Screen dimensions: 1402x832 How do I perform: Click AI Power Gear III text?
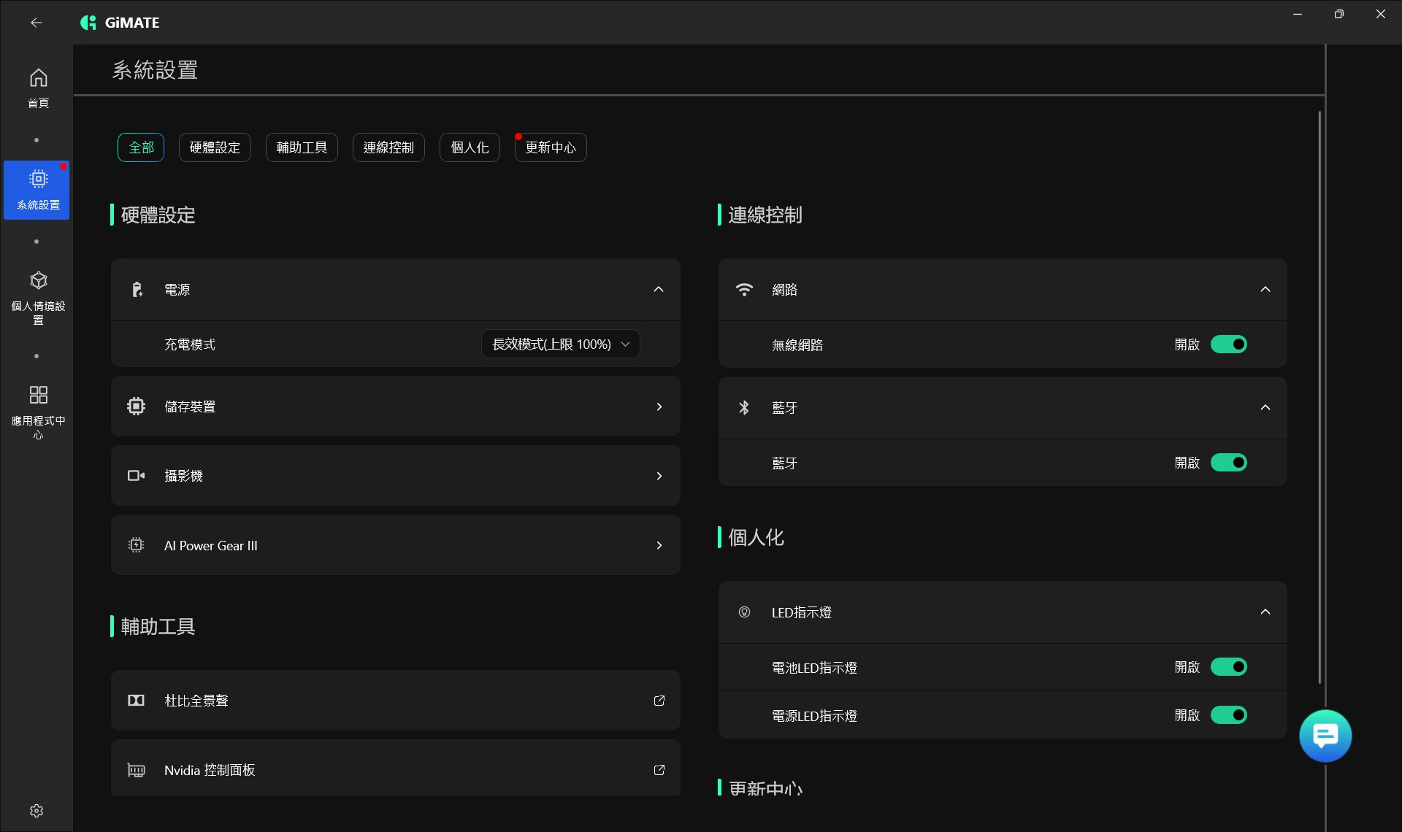(211, 545)
